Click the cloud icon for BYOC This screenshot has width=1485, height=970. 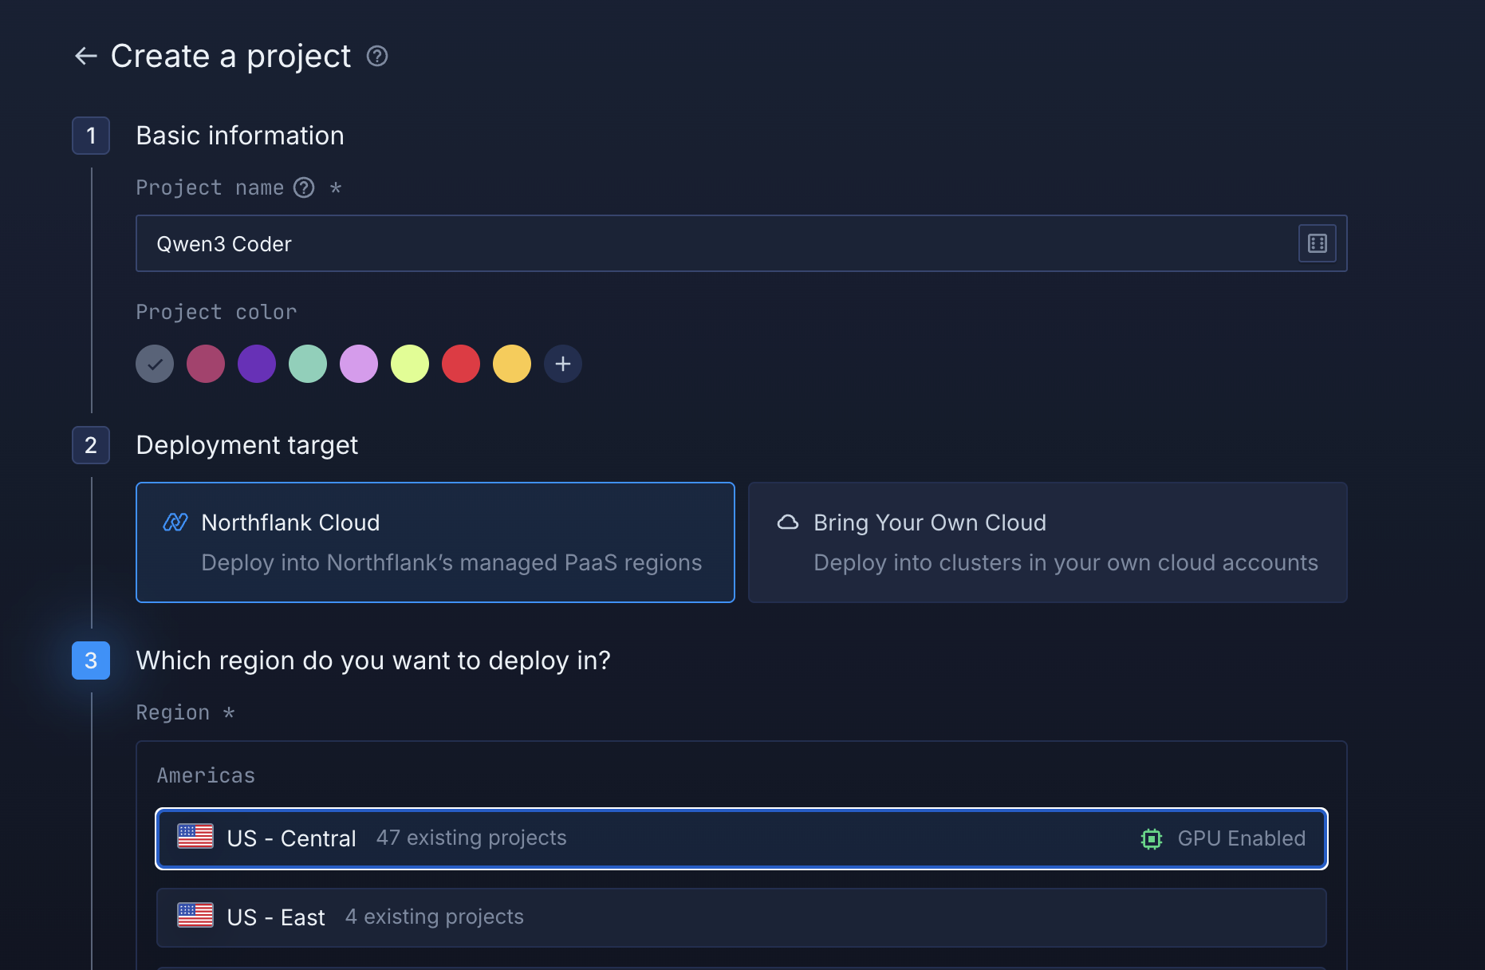point(788,522)
